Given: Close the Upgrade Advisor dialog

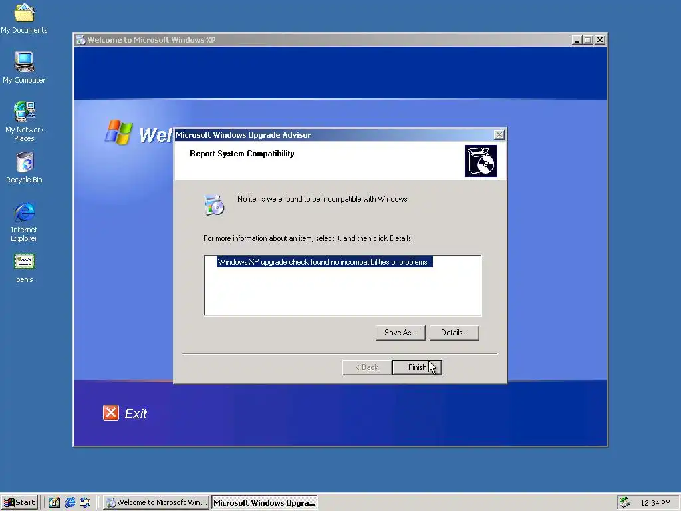Looking at the screenshot, I should (x=499, y=135).
